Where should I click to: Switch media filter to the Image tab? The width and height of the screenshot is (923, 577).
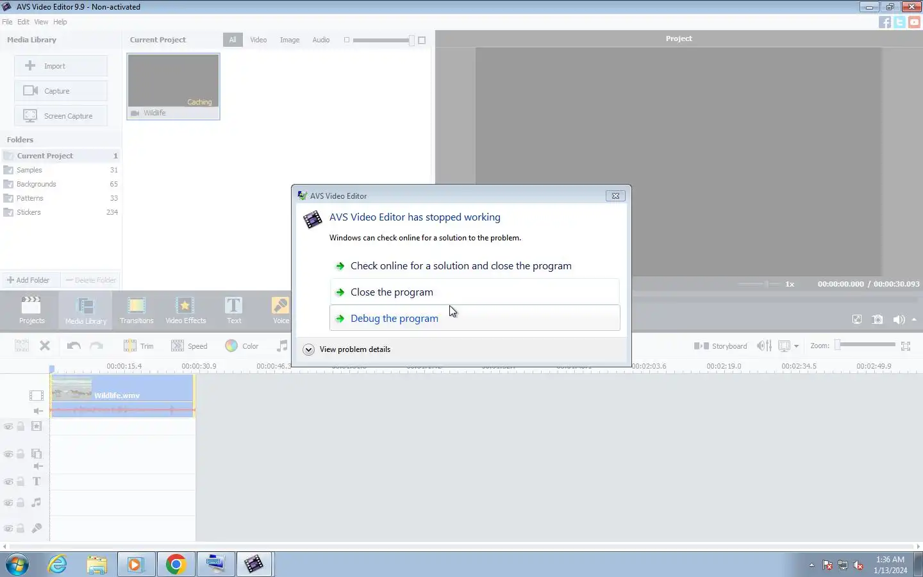(x=290, y=40)
